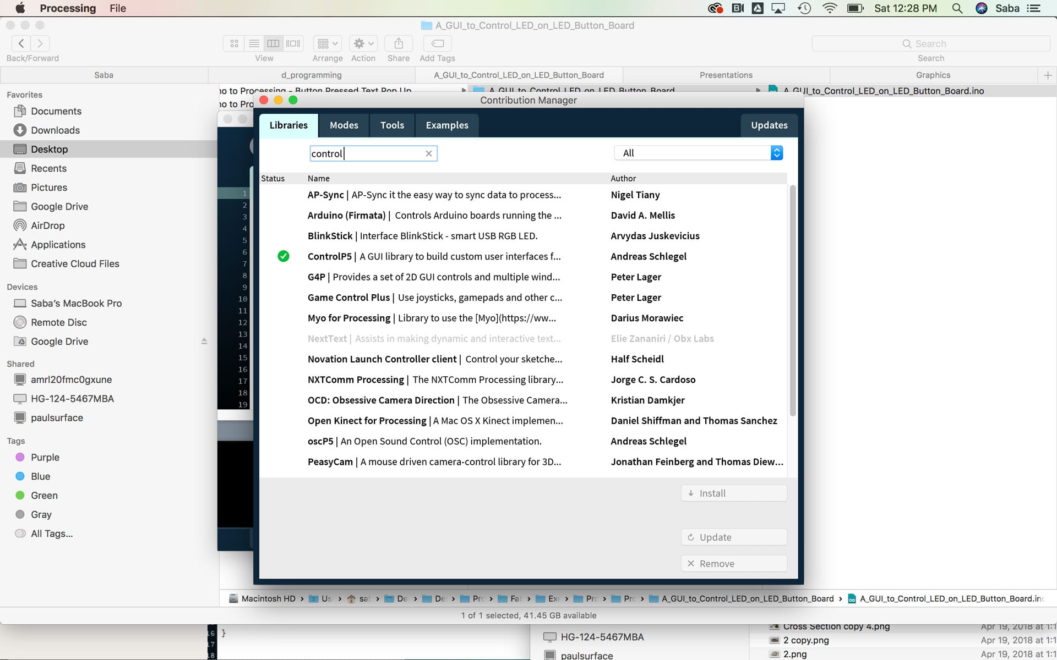Select the BlinkStick library row
The width and height of the screenshot is (1057, 660).
(523, 236)
